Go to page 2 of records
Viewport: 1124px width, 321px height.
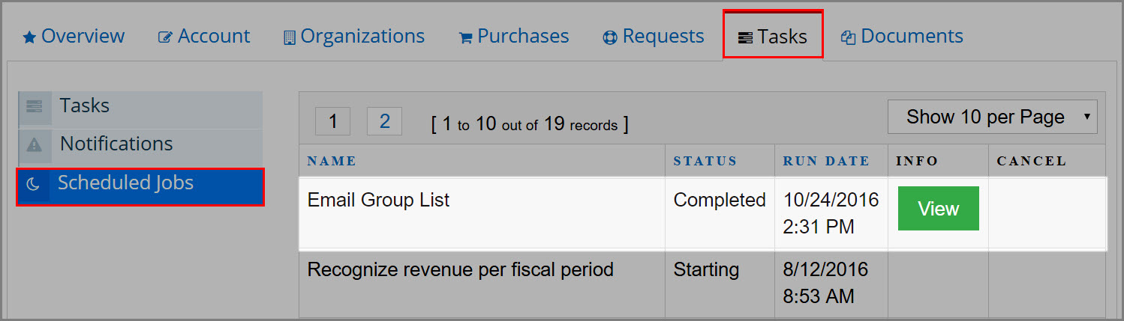384,121
